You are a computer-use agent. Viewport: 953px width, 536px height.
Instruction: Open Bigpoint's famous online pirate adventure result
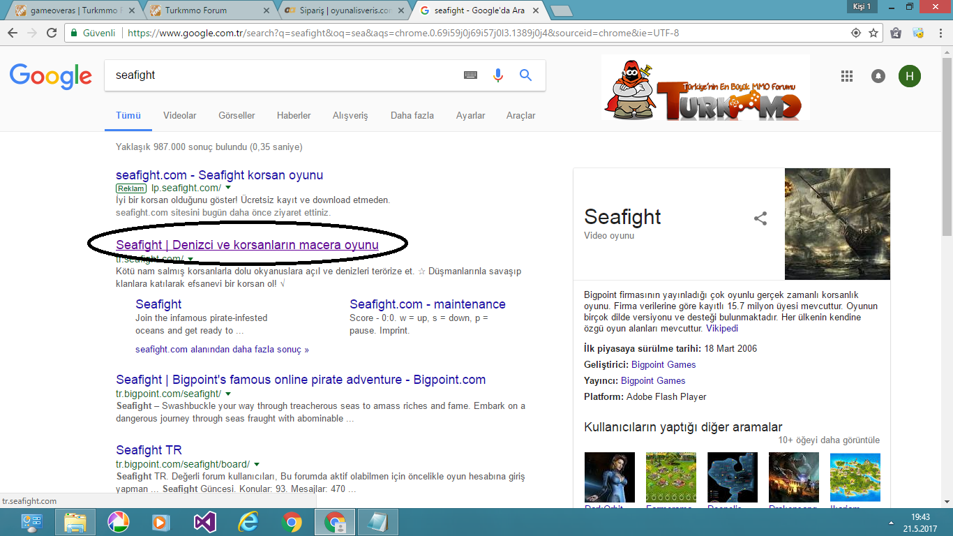301,380
